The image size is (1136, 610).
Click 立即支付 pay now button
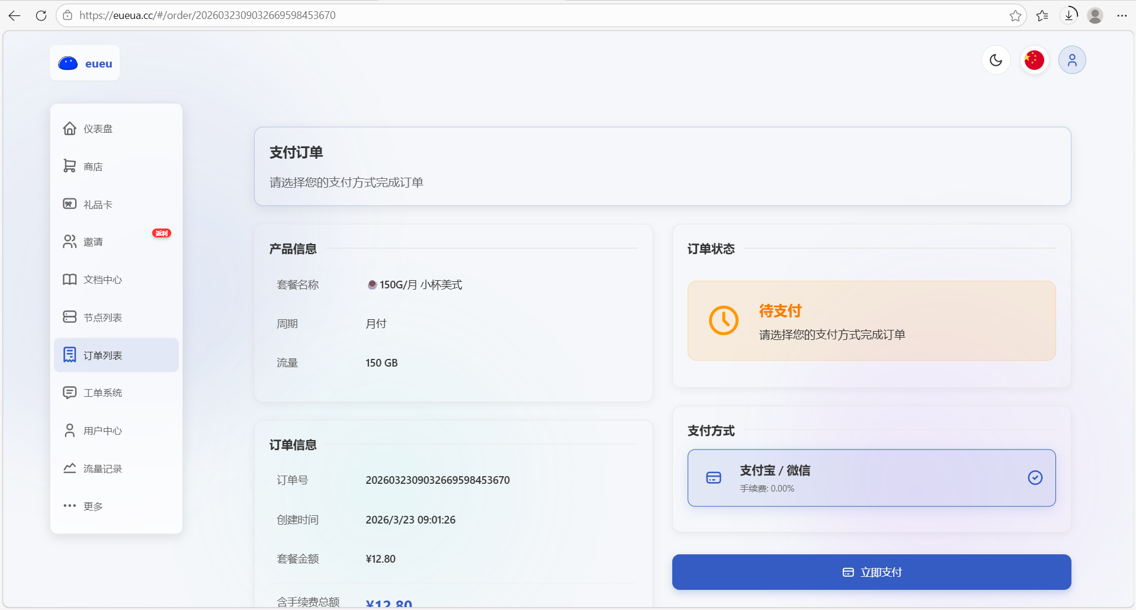tap(871, 572)
